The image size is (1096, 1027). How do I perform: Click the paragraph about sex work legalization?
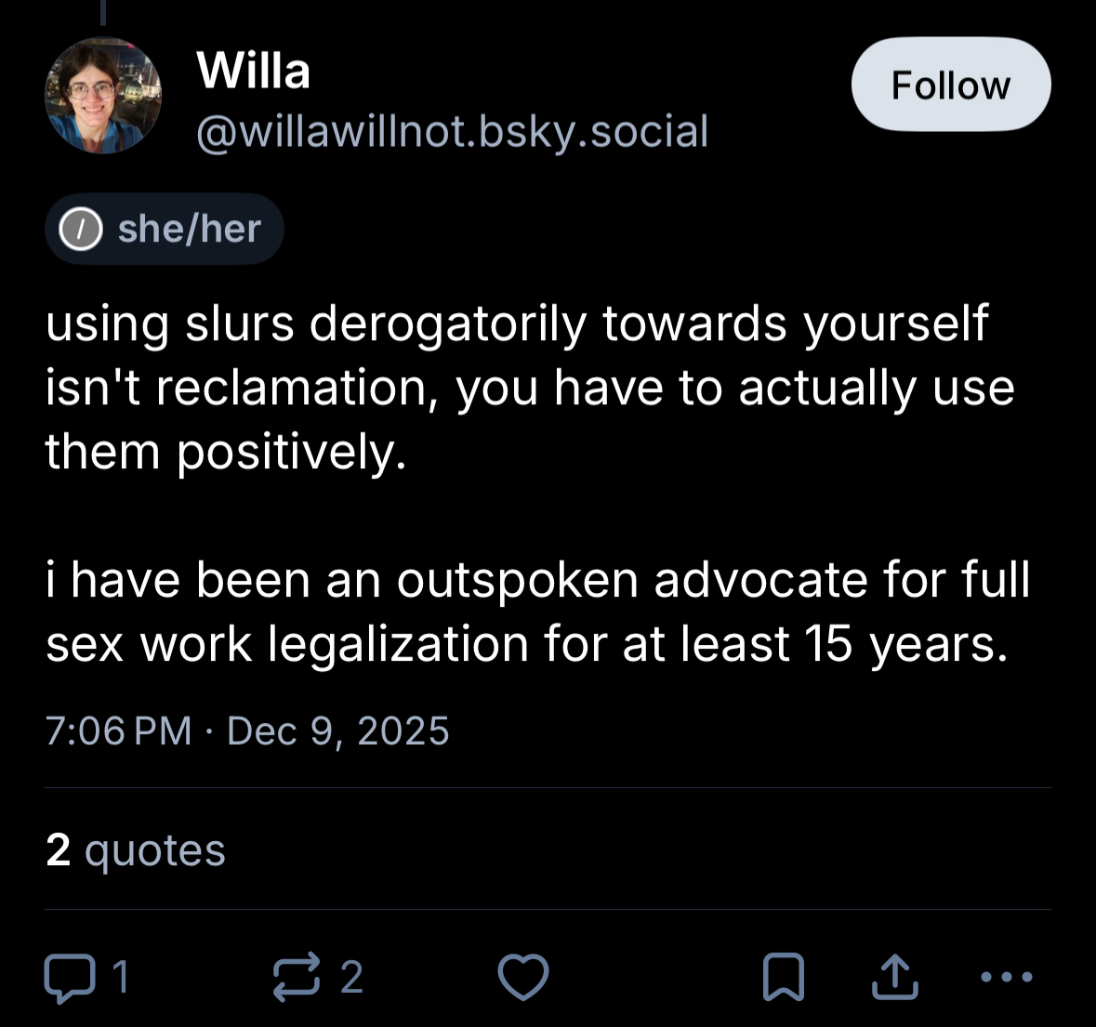(537, 612)
